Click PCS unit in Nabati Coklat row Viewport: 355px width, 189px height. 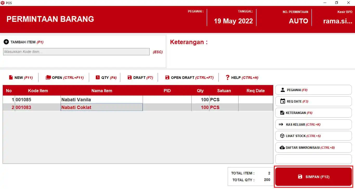click(224, 107)
